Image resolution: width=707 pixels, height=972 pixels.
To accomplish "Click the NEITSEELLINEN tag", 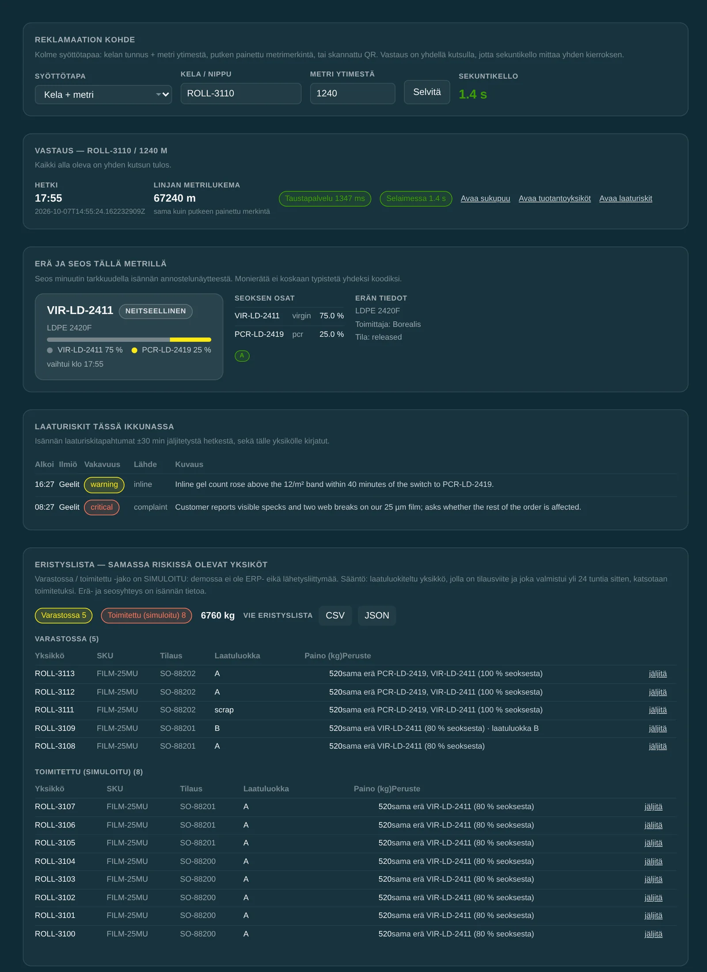I will (x=156, y=311).
